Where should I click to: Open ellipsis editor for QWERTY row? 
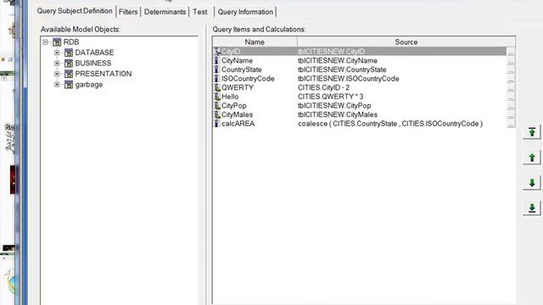coord(511,87)
